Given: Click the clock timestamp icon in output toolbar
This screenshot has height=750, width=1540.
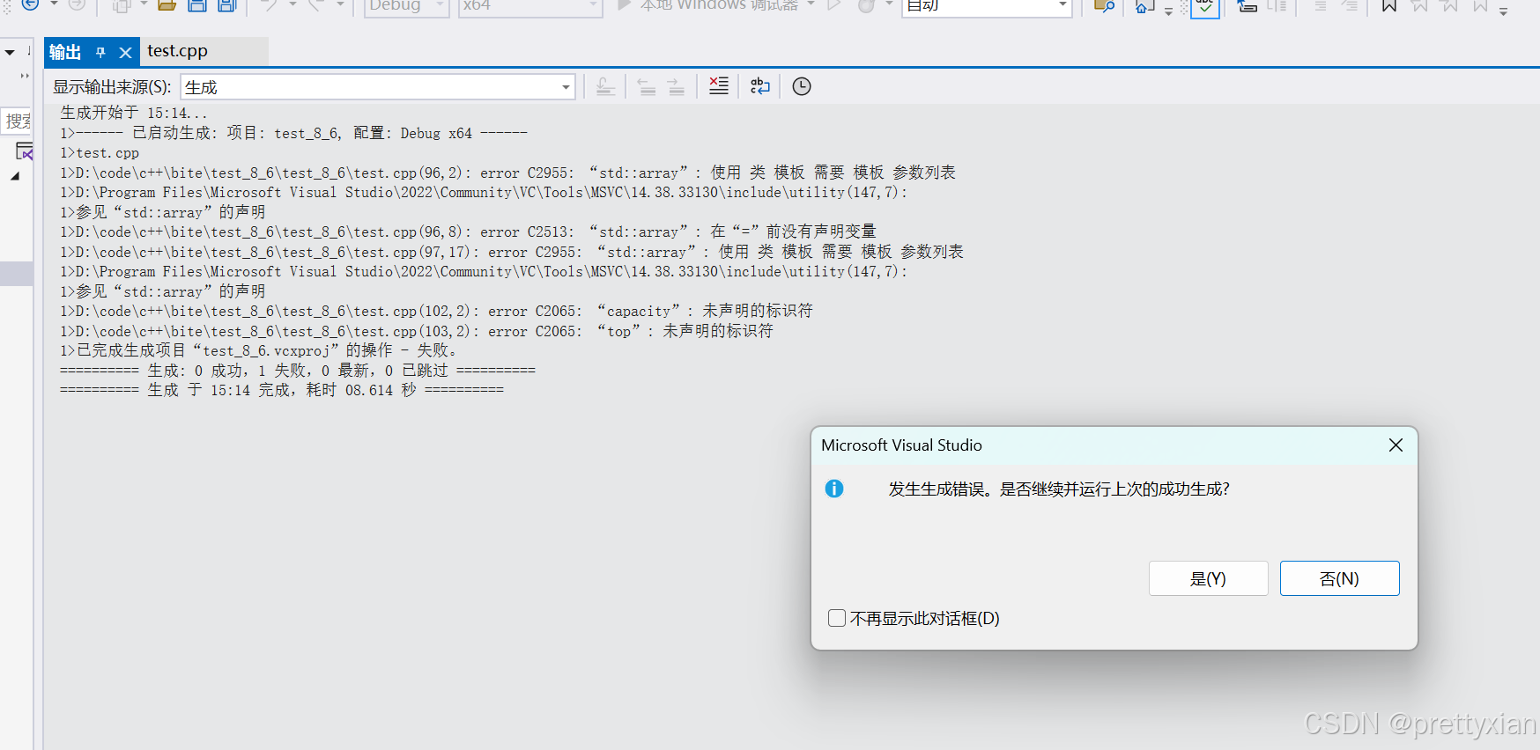Looking at the screenshot, I should pos(802,86).
